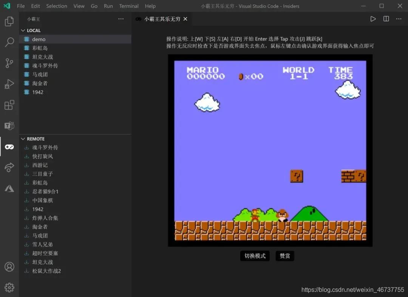
Task: Open the File menu
Action: 21,6
